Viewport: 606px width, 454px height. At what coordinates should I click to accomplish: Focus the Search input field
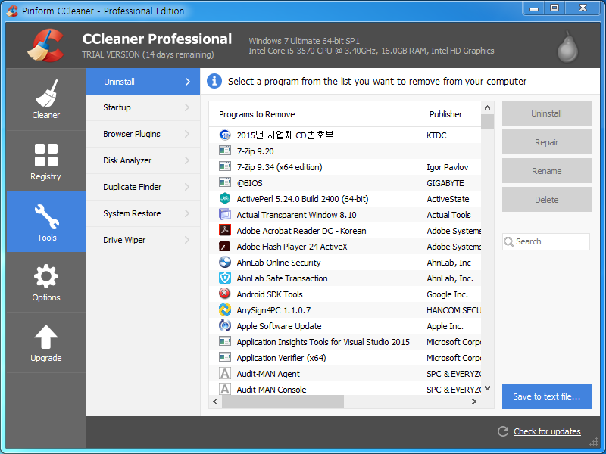click(x=546, y=241)
